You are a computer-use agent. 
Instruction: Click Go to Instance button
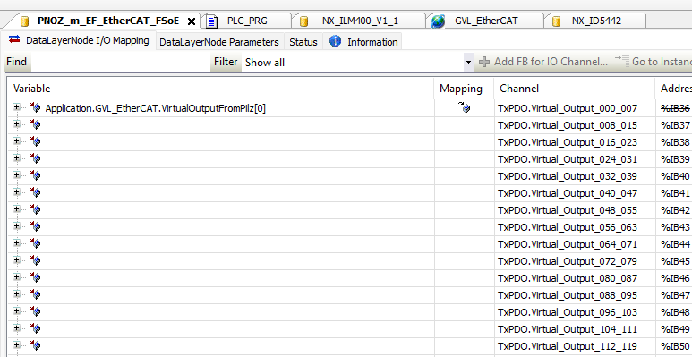pyautogui.click(x=654, y=62)
